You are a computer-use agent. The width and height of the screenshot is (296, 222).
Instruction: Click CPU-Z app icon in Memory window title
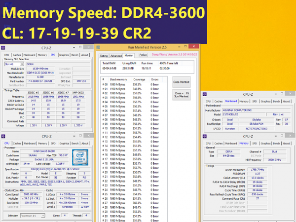pyautogui.click(x=204, y=136)
